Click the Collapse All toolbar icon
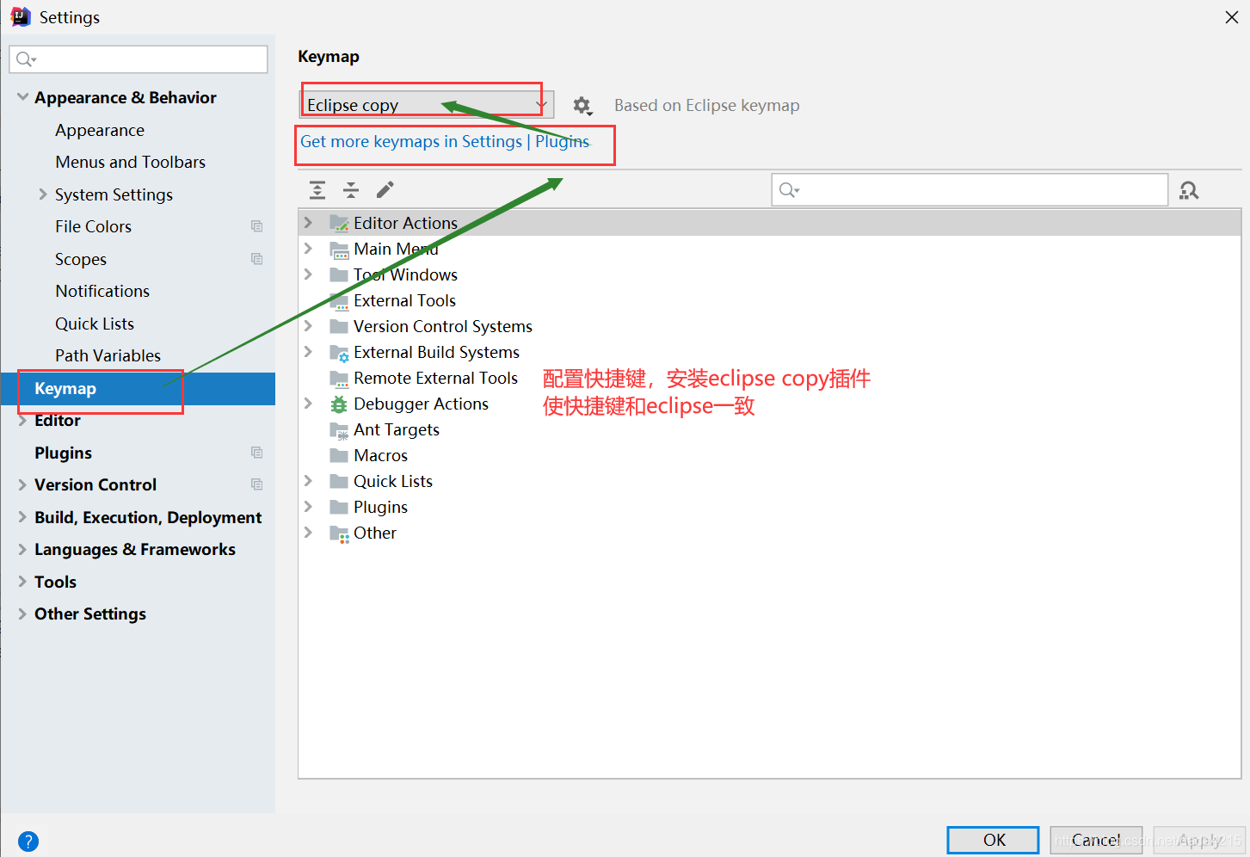 351,190
